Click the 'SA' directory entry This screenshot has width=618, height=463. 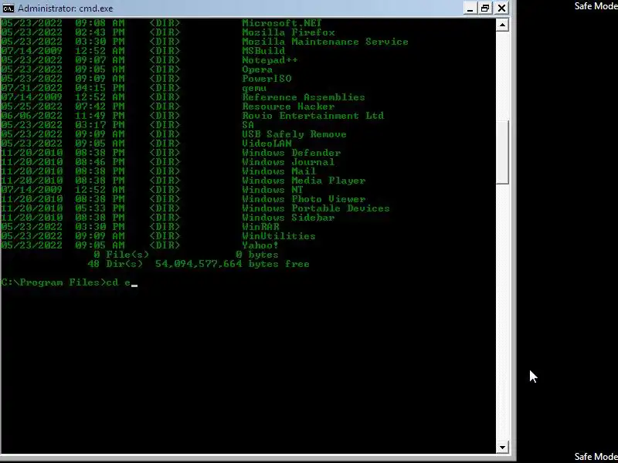[248, 125]
